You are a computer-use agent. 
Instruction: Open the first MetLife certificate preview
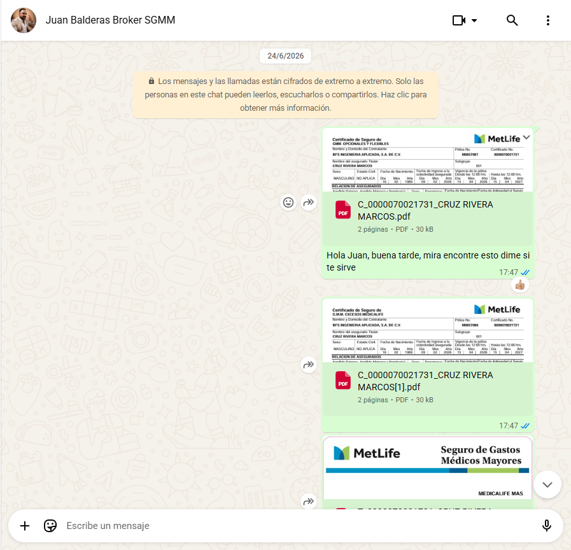tap(428, 160)
